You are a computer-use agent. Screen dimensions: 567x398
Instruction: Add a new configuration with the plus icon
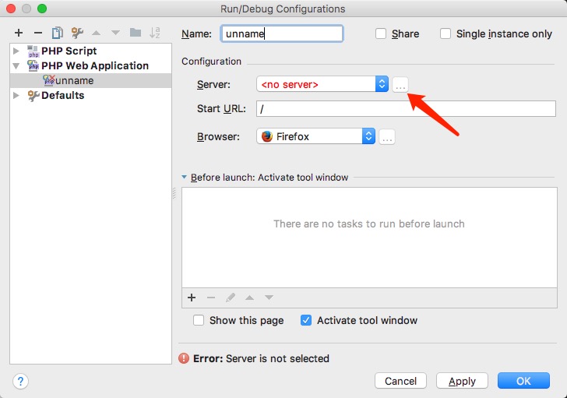pos(19,33)
